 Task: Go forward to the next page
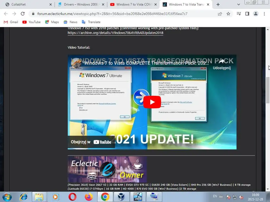coord(14,14)
